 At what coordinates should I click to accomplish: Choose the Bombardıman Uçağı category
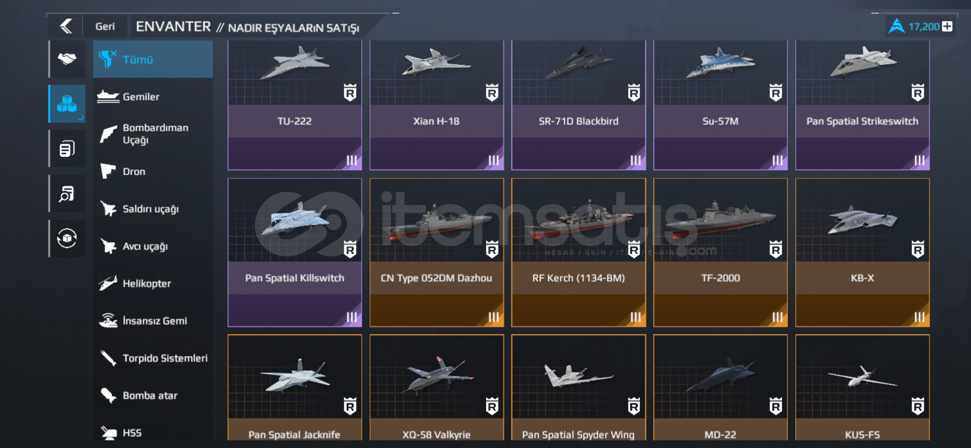153,134
